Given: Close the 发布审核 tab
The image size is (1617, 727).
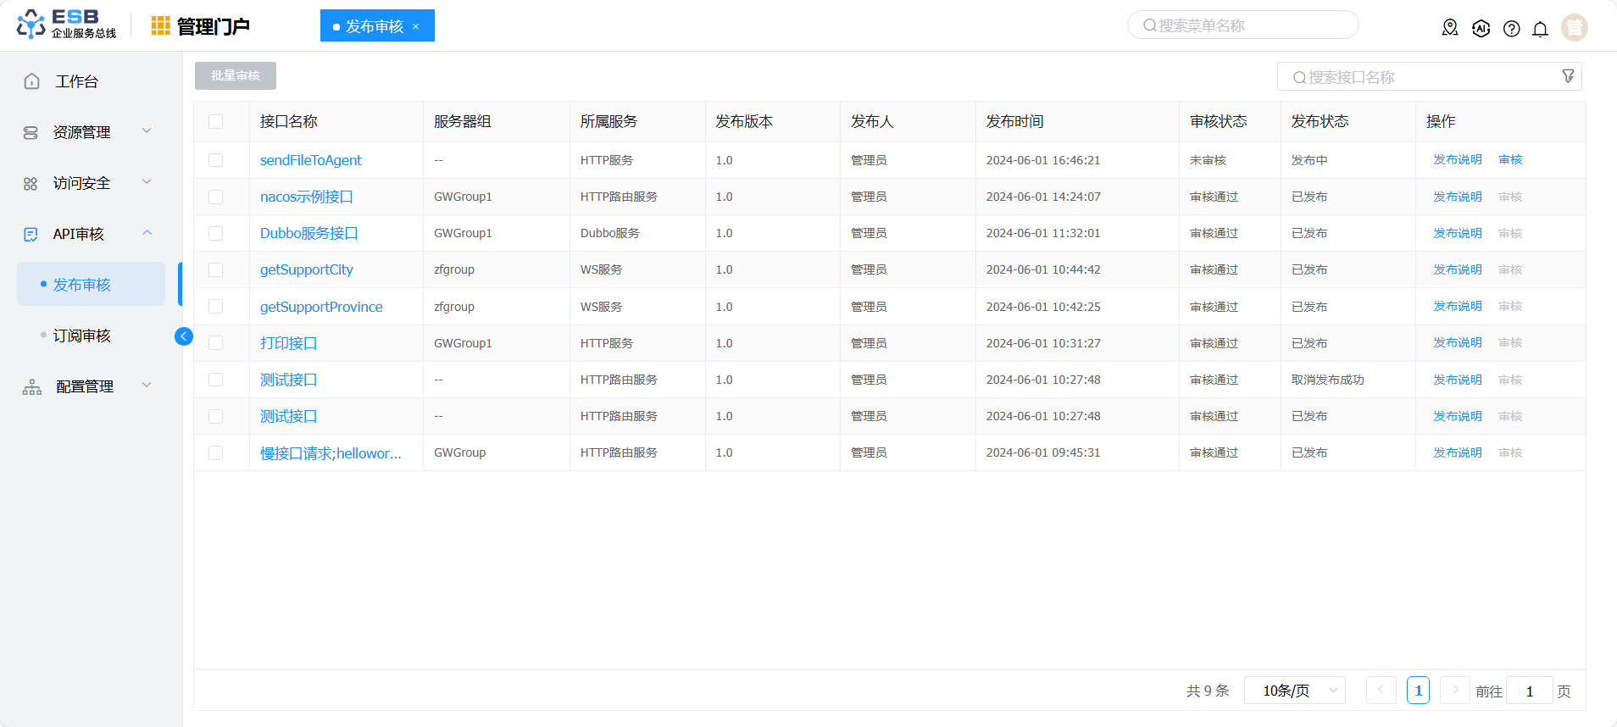Looking at the screenshot, I should click(415, 26).
